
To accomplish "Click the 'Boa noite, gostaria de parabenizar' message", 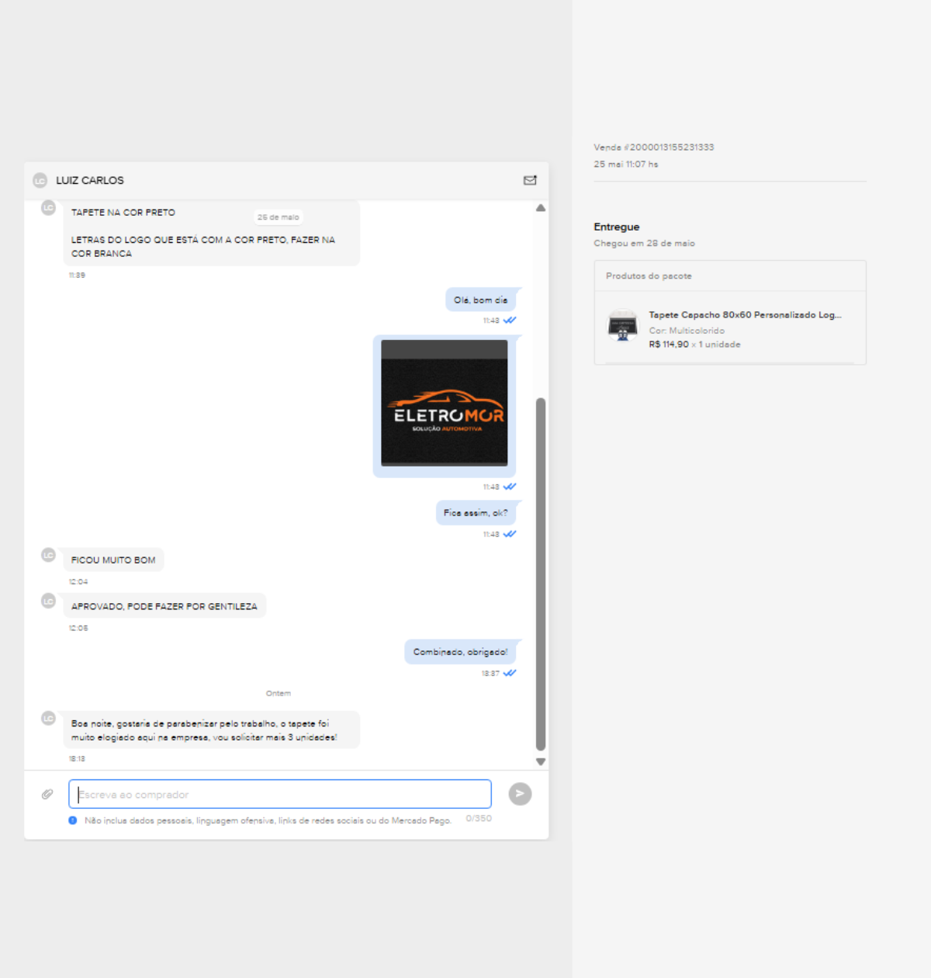I will (211, 730).
